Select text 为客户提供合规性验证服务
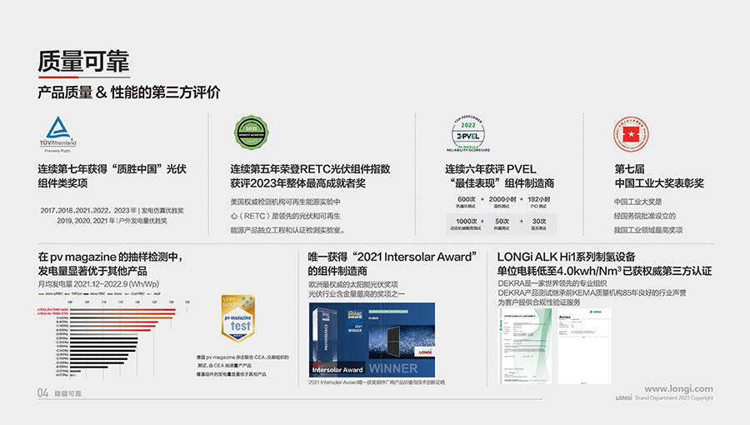Viewport: 750px width, 425px height. 539,302
